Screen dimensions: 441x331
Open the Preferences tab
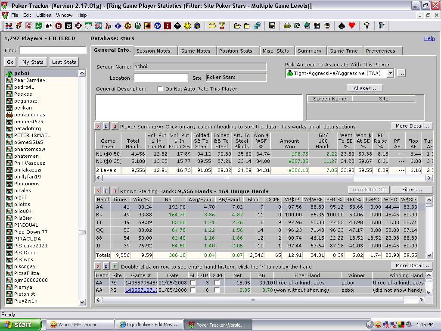(382, 51)
